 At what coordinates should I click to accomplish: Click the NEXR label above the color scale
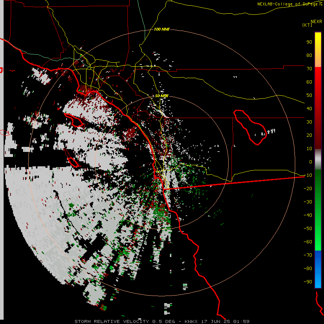point(316,22)
